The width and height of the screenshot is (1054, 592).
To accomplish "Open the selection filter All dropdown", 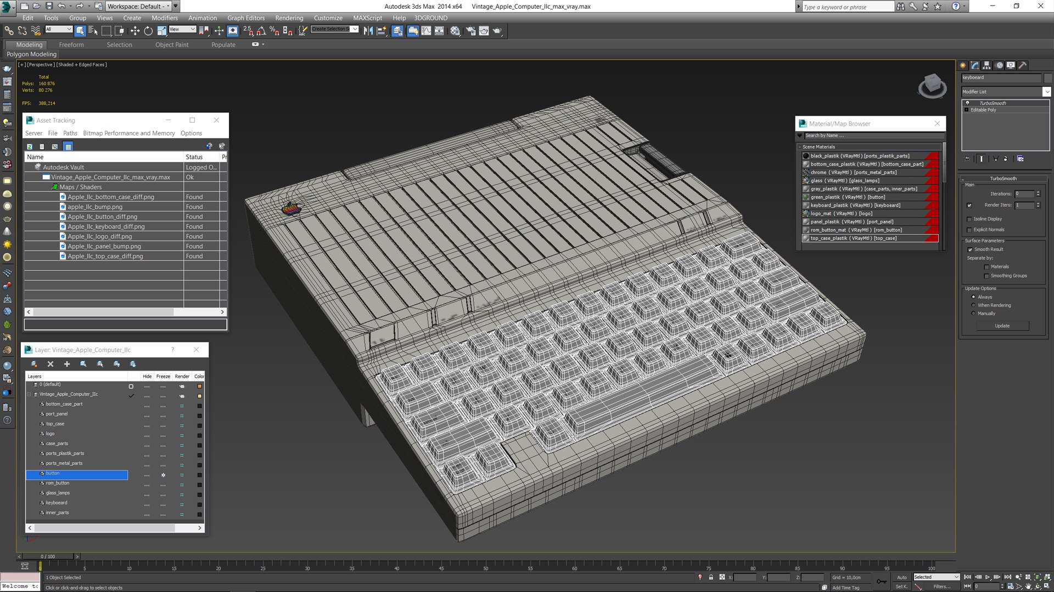I will coord(59,30).
